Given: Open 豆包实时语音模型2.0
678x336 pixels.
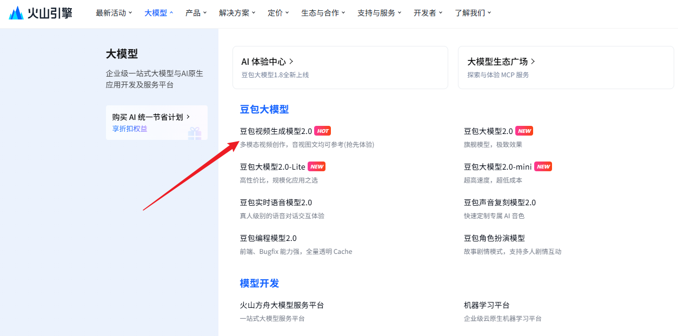Looking at the screenshot, I should [x=276, y=203].
